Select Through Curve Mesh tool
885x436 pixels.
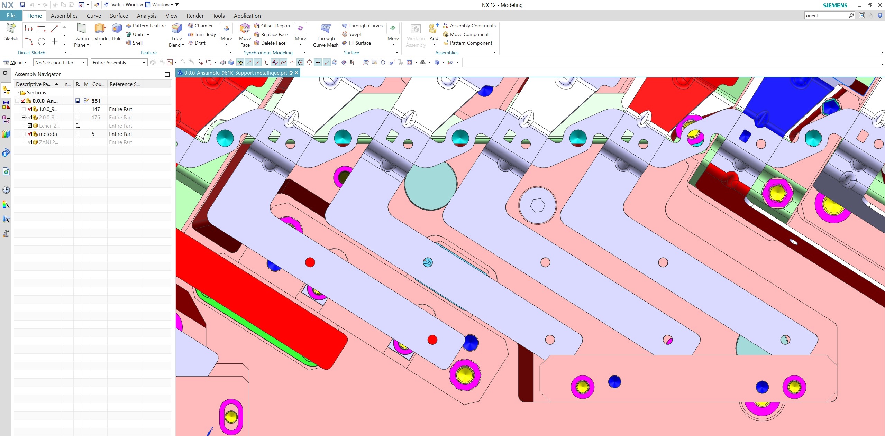point(326,29)
